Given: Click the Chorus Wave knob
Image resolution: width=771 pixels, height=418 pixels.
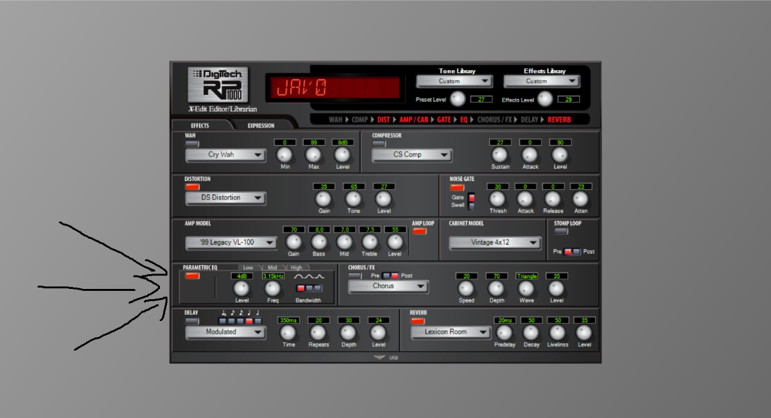Looking at the screenshot, I should tap(527, 288).
